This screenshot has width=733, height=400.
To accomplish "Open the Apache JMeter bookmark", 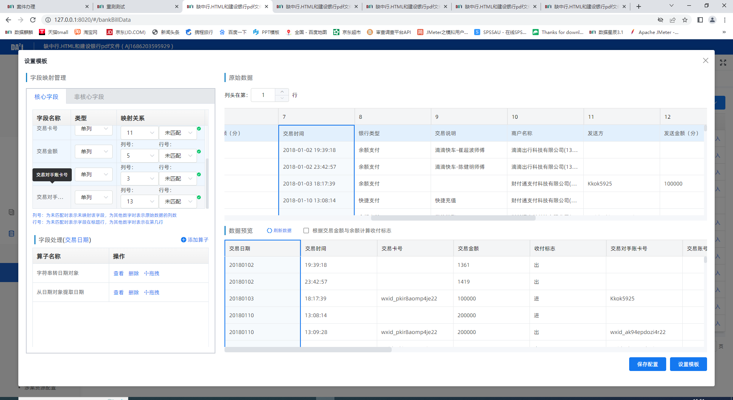I will (654, 32).
